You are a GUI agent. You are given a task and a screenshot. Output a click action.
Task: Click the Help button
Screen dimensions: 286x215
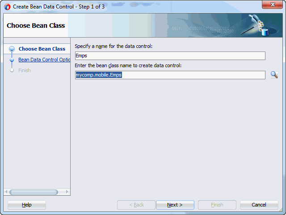tap(27, 205)
